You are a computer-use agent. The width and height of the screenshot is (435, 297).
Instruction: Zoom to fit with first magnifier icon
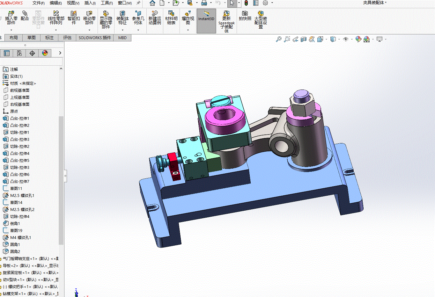click(x=279, y=39)
